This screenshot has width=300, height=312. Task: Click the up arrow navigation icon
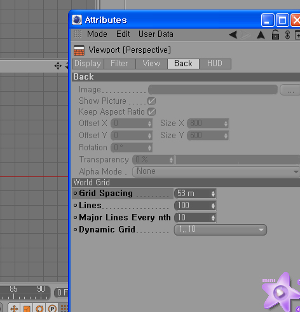point(261,35)
